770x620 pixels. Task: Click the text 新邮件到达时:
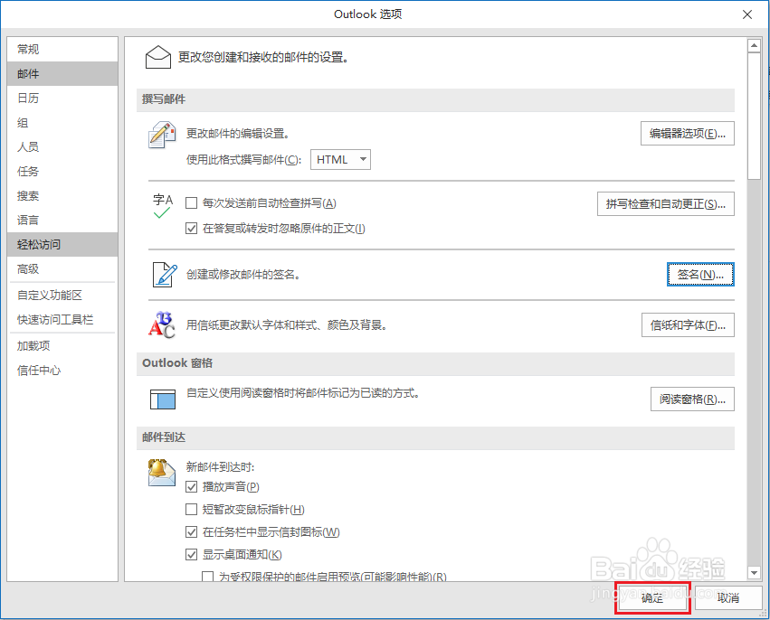click(220, 467)
